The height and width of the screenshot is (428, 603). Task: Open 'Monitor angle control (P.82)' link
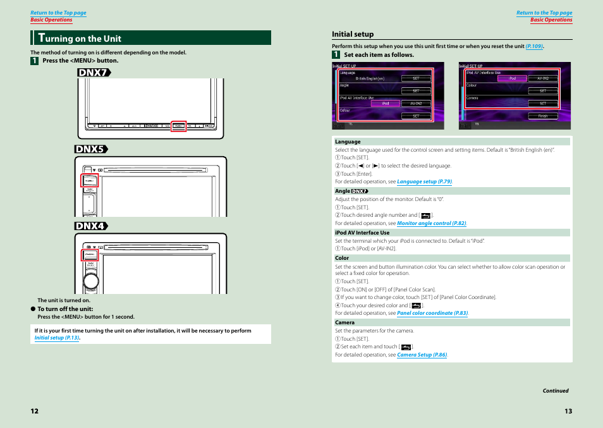[x=432, y=223]
